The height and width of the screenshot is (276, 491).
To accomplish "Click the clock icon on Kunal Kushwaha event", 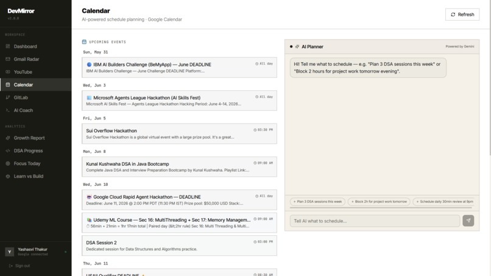I will (x=255, y=163).
